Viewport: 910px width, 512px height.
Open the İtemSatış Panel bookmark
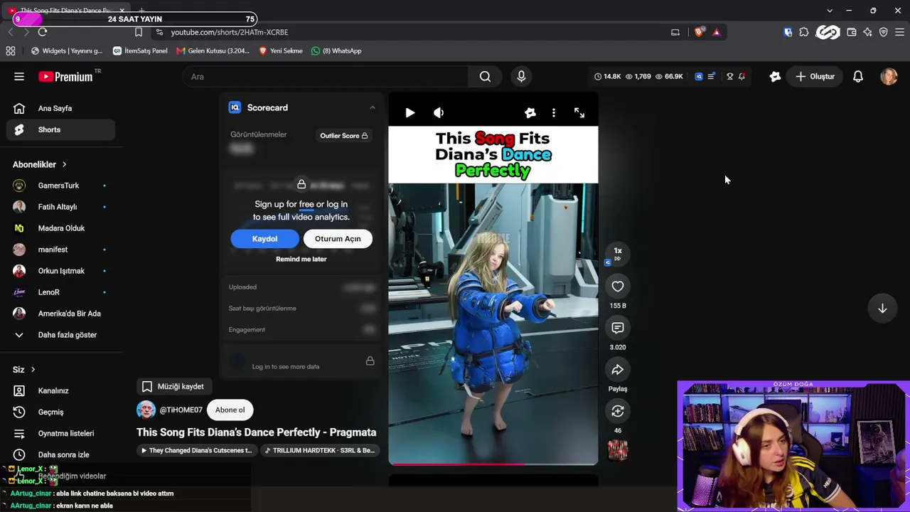140,50
